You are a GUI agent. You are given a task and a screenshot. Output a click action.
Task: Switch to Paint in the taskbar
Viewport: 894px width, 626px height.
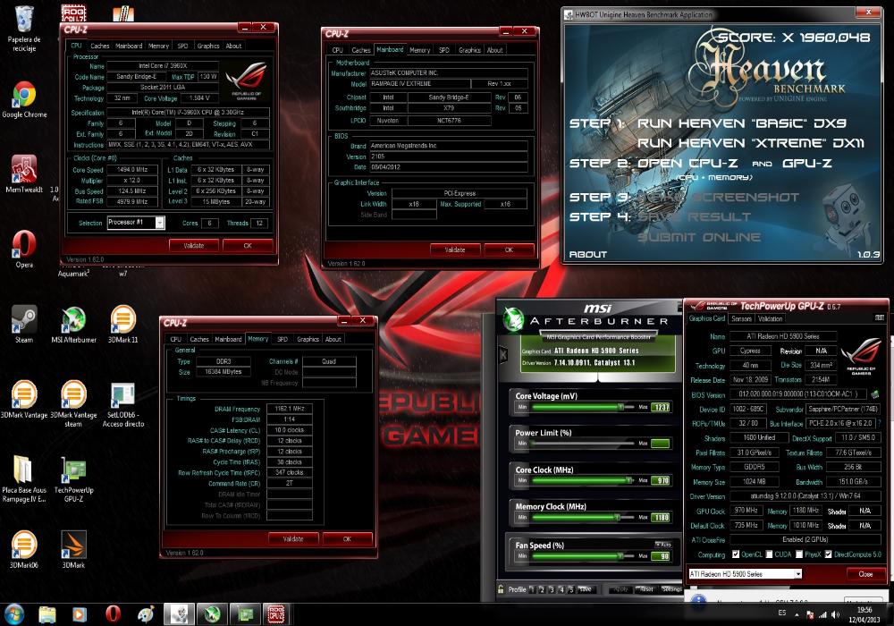point(146,614)
